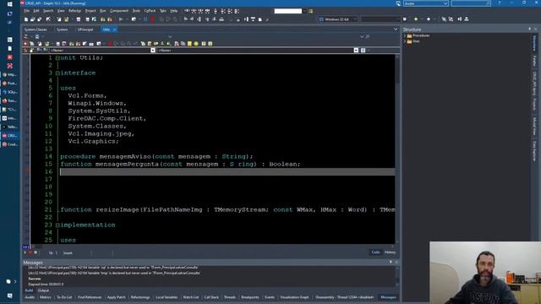Click the FireDAC.Comp.Client uses entry

tap(107, 118)
